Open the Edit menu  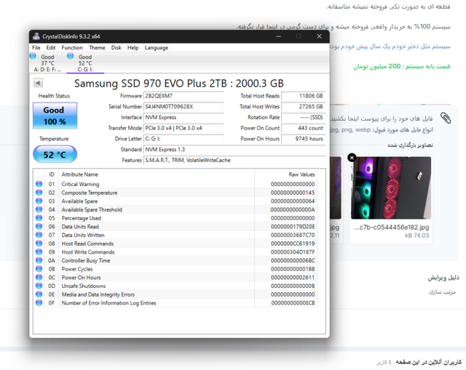tap(51, 48)
